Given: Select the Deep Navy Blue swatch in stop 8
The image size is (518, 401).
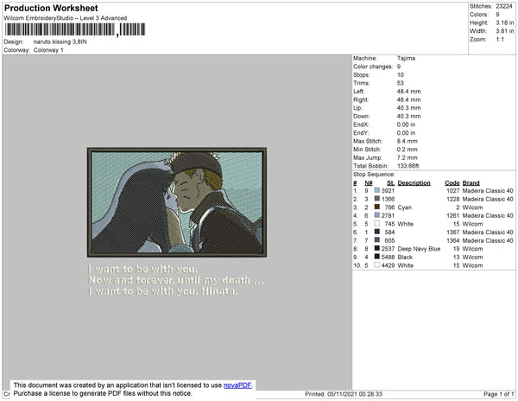Looking at the screenshot, I should [x=377, y=248].
